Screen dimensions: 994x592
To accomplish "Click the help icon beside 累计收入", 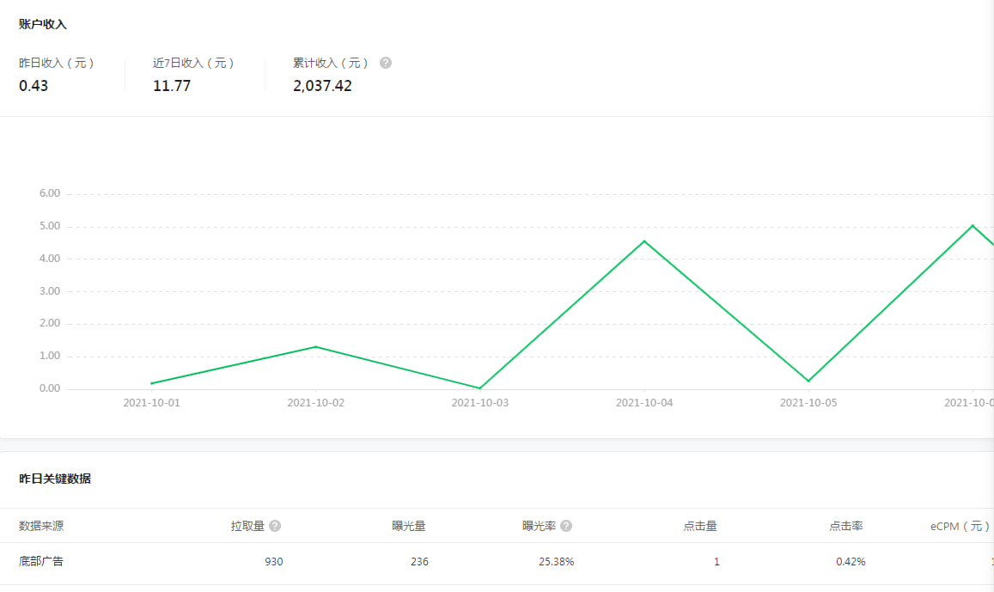I will [x=386, y=63].
